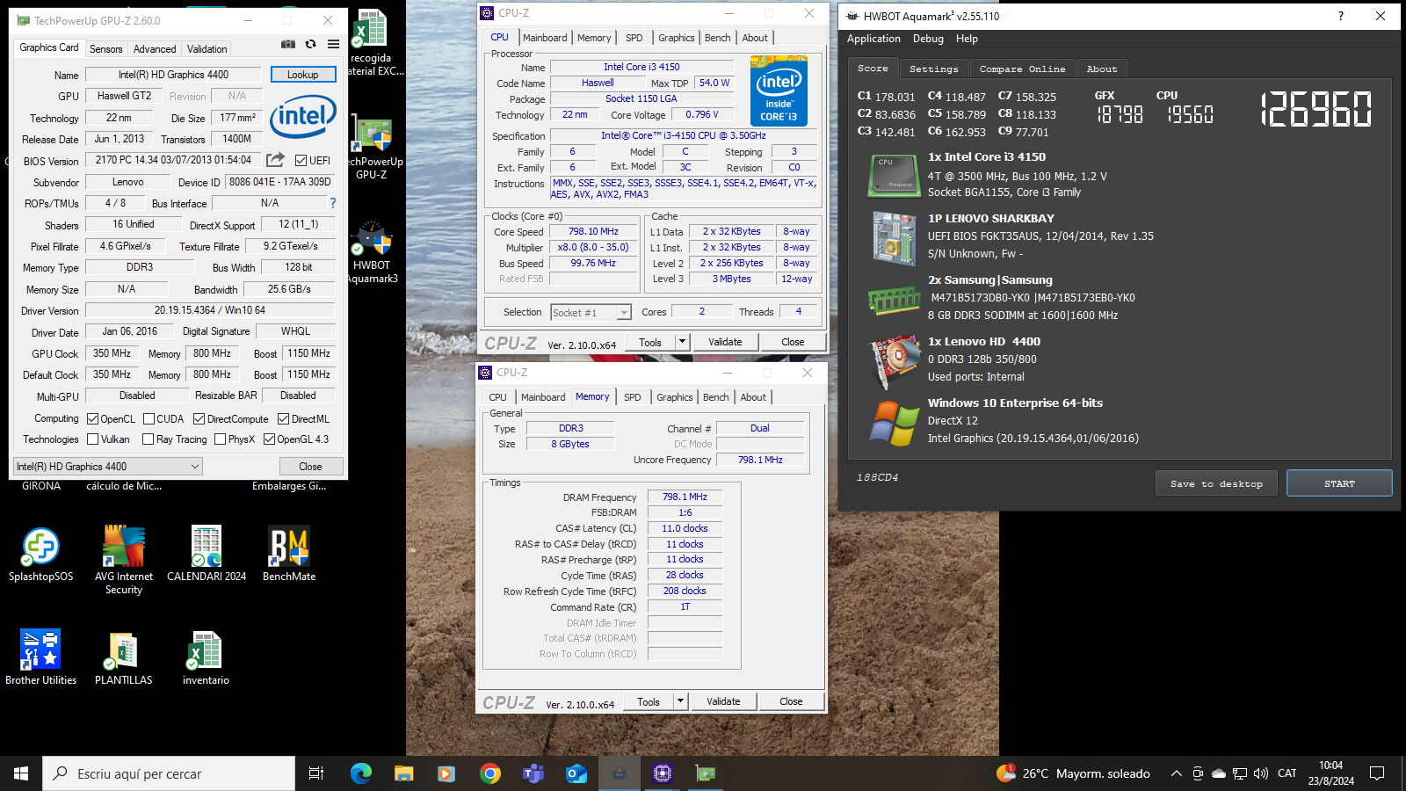Open the PLANTILLAS desktop file
This screenshot has height=791, width=1406.
pos(123,657)
